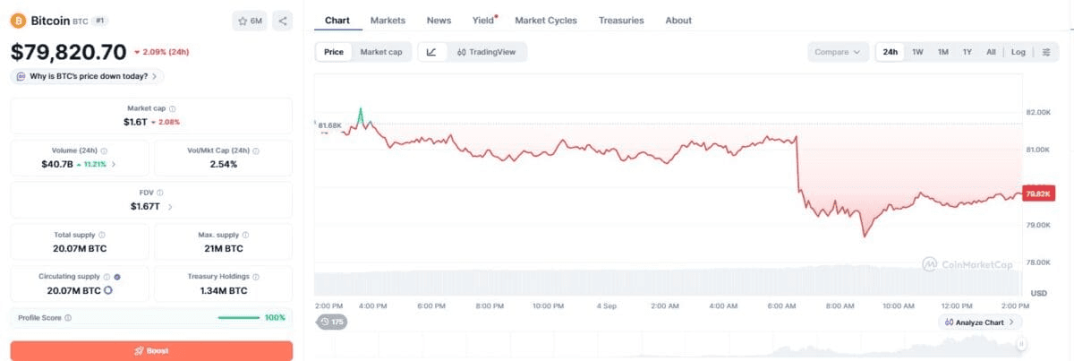Image resolution: width=1074 pixels, height=361 pixels.
Task: Select Price chart view
Action: (334, 52)
